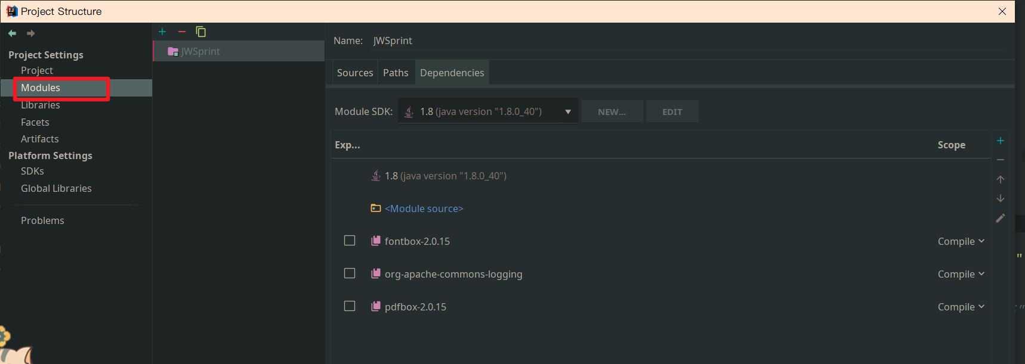The image size is (1025, 364).
Task: Edit dependency using the pencil icon
Action: click(x=1001, y=218)
